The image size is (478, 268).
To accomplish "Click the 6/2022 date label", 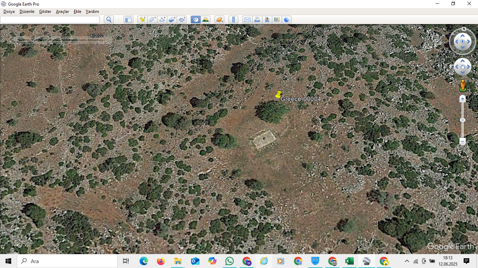I will [x=97, y=36].
